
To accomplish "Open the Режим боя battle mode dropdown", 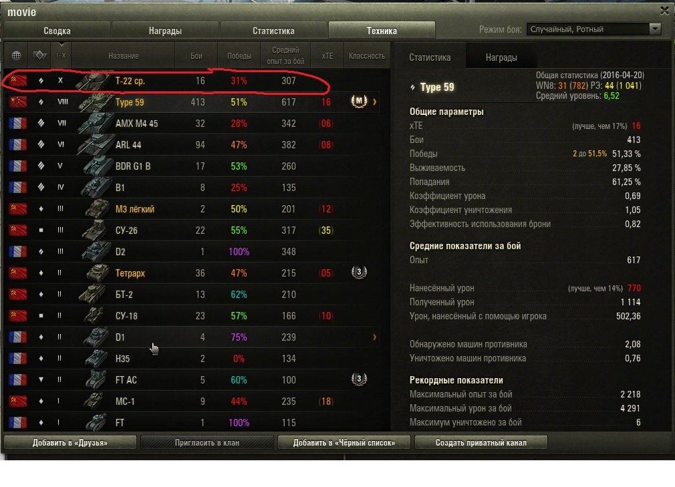I will (x=593, y=29).
